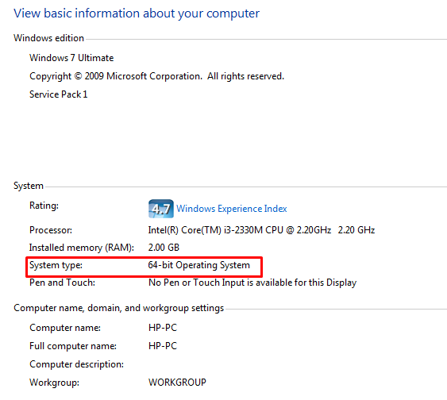Select the HP-PC value beside 'Computer name:'

(163, 328)
